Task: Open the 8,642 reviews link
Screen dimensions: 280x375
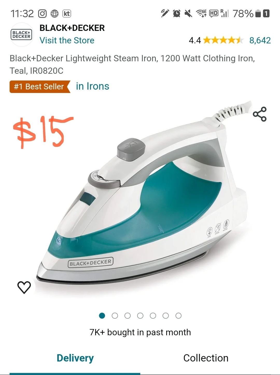Action: point(260,40)
